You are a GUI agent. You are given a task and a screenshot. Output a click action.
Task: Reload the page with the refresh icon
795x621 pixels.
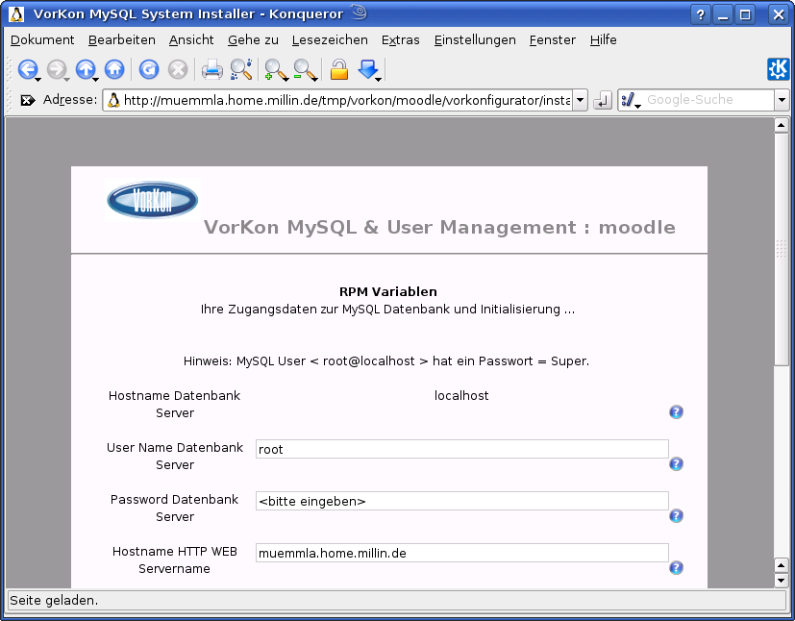pos(149,69)
